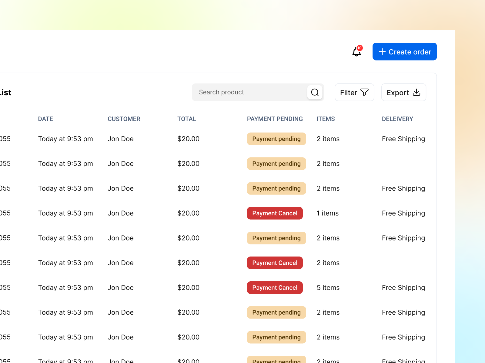The image size is (485, 363).
Task: Click inside the Search product field
Action: coord(249,92)
